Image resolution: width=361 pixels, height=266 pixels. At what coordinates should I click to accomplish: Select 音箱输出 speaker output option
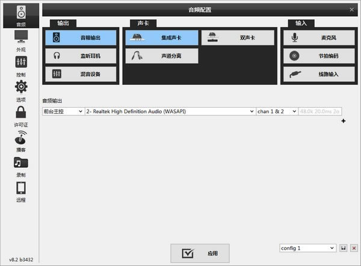click(x=81, y=37)
